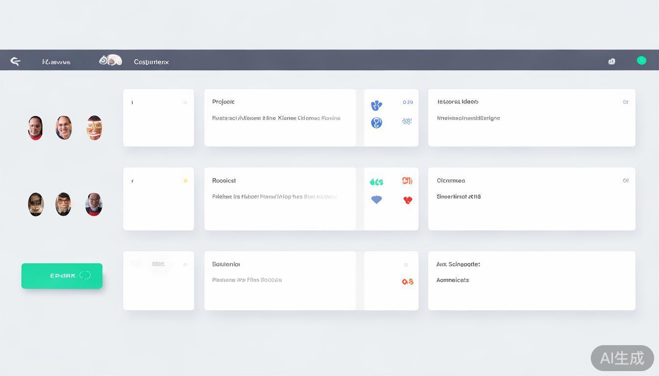This screenshot has height=376, width=659.
Task: Click the orange icon in the third row card
Action: [x=407, y=282]
